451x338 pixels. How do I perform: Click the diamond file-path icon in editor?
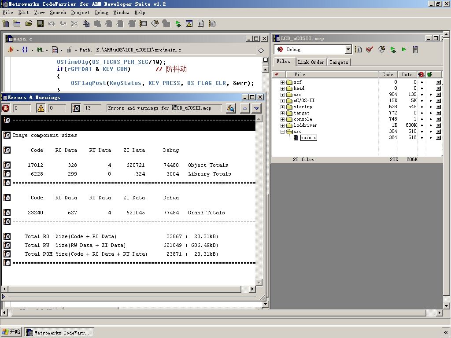click(261, 50)
